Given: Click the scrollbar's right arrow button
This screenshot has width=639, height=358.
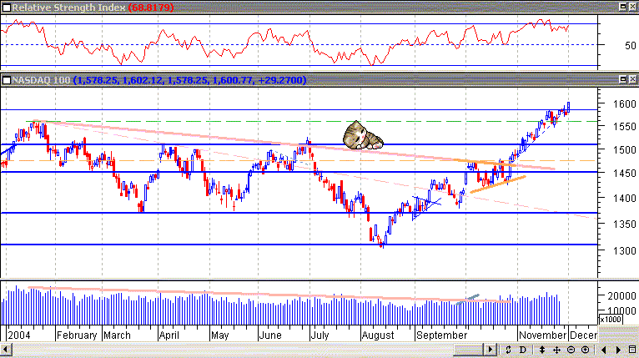Looking at the screenshot, I should point(491,350).
